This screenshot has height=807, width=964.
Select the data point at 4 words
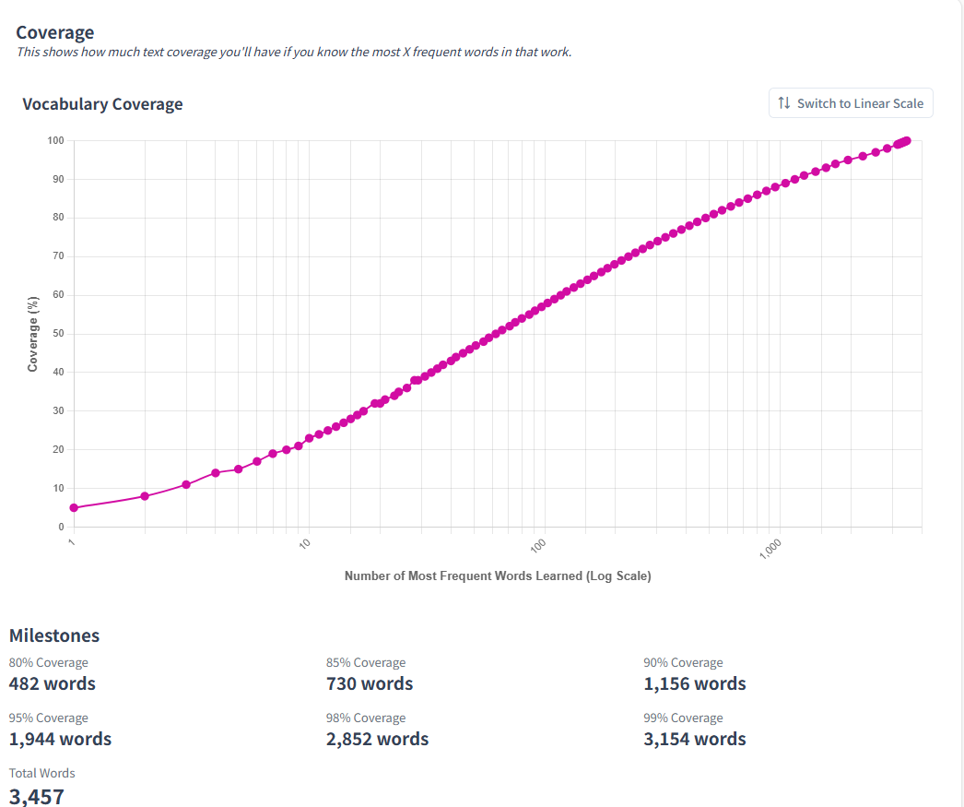(x=216, y=473)
